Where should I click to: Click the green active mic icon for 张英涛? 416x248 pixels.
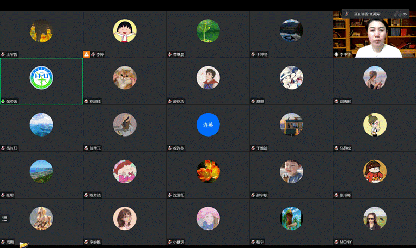click(3, 101)
